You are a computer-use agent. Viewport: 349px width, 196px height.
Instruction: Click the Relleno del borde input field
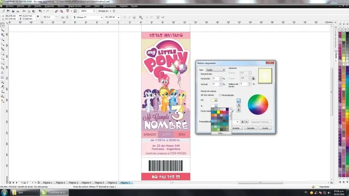[x=244, y=84]
